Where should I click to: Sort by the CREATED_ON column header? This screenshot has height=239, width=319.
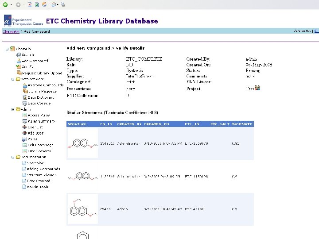tap(156, 124)
